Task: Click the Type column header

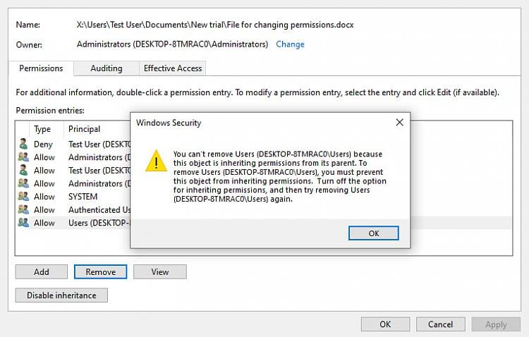Action: tap(43, 129)
